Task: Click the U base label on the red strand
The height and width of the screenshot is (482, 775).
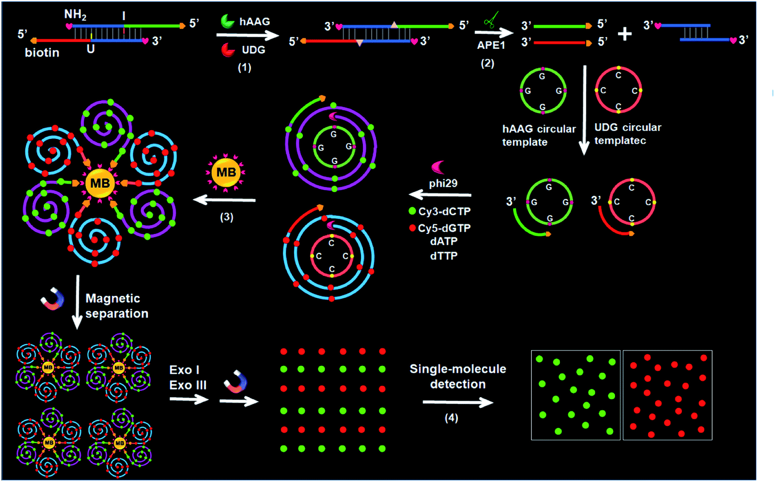Action: 90,49
